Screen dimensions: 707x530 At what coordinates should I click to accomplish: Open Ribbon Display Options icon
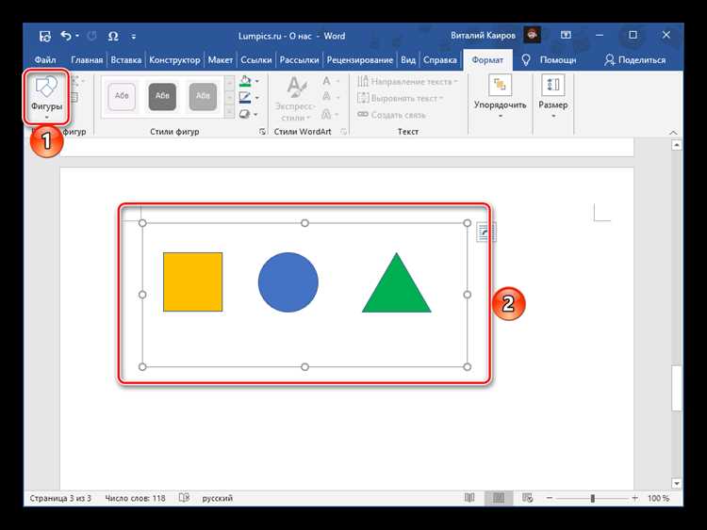coord(566,35)
